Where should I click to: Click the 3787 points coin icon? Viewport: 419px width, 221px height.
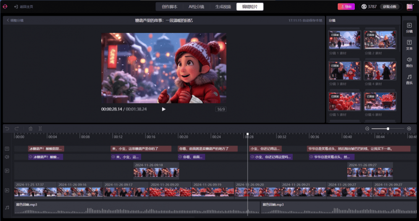(364, 7)
